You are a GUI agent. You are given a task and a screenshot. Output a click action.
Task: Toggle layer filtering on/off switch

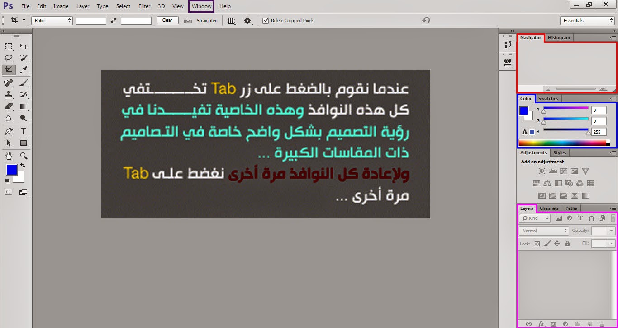tap(613, 218)
